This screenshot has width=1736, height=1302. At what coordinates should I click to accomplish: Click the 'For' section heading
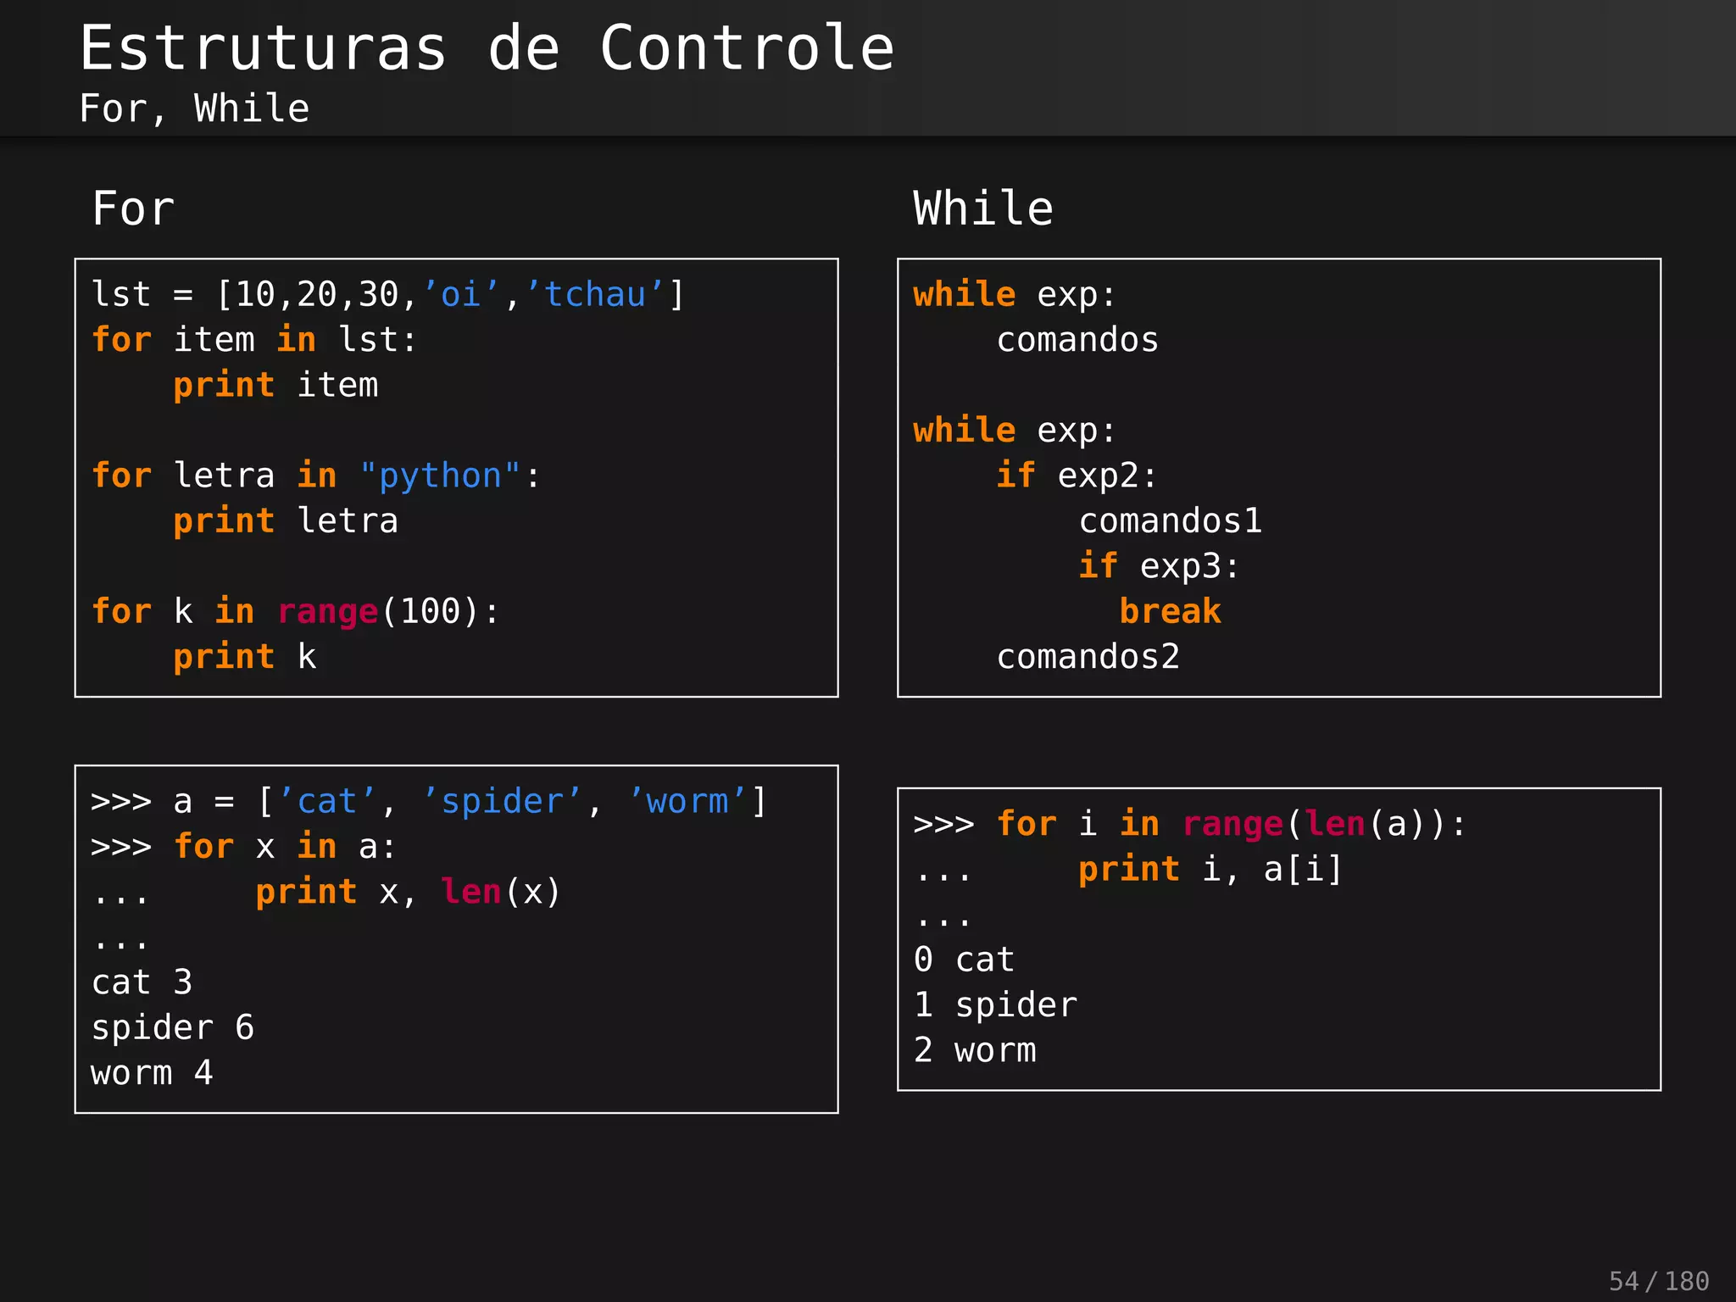click(x=133, y=209)
